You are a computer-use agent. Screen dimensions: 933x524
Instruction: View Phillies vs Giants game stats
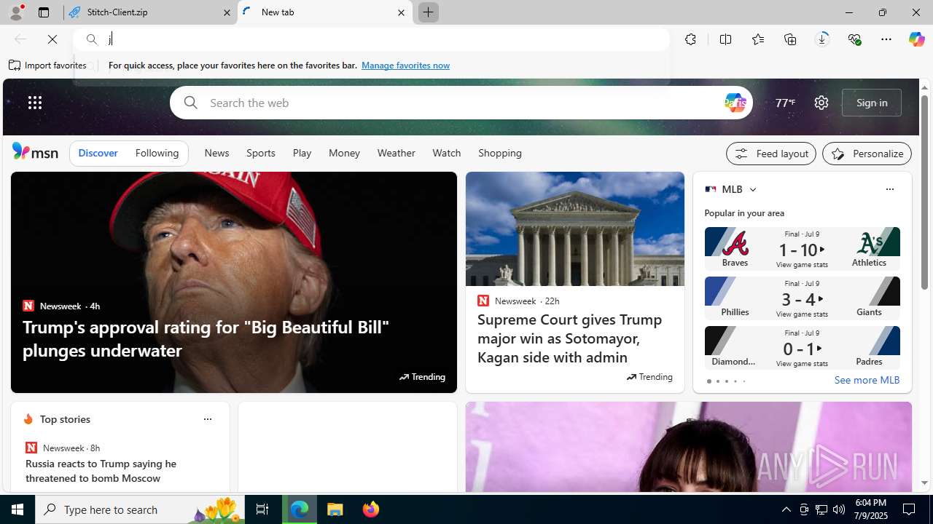(x=802, y=298)
